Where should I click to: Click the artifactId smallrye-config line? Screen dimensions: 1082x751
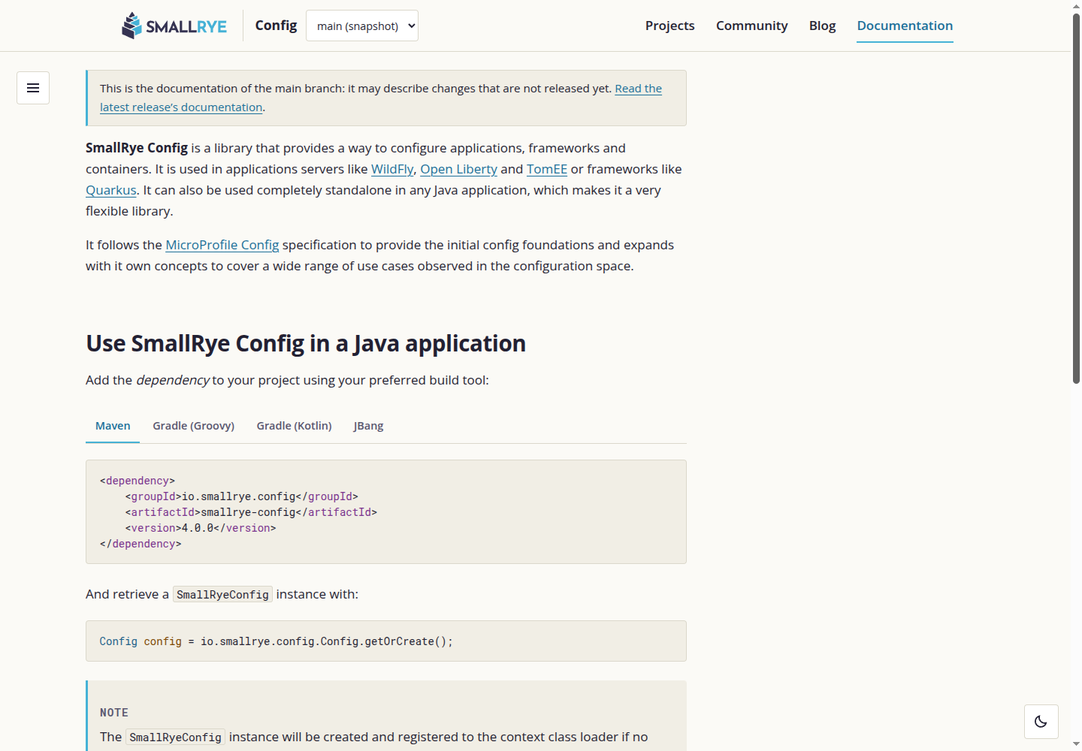[251, 512]
